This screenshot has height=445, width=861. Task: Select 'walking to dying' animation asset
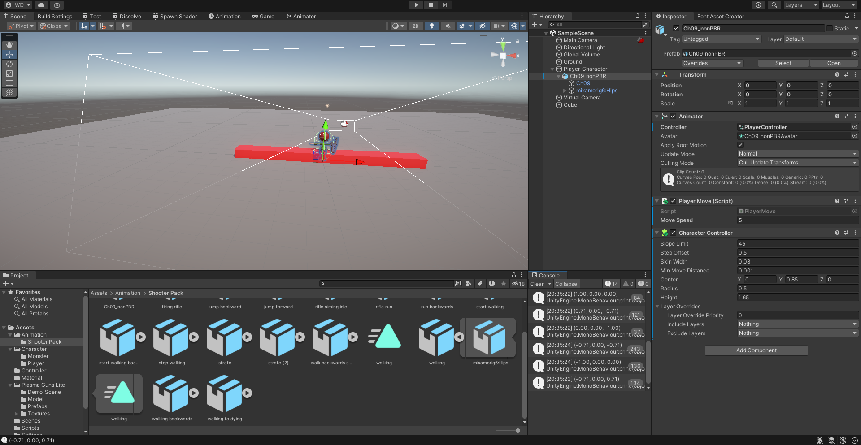[x=225, y=398]
